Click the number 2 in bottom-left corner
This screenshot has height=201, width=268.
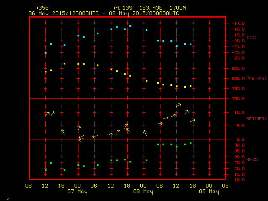pos(8,197)
